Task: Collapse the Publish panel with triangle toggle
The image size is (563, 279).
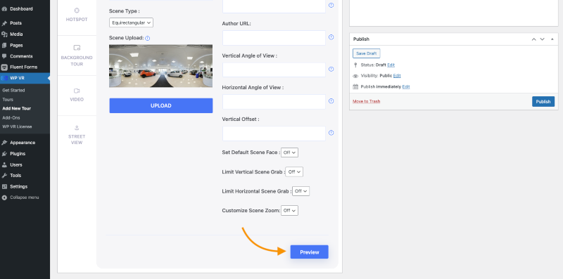Action: coord(552,39)
